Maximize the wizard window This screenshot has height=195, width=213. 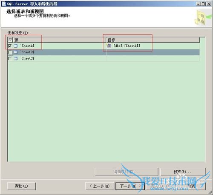pos(203,4)
